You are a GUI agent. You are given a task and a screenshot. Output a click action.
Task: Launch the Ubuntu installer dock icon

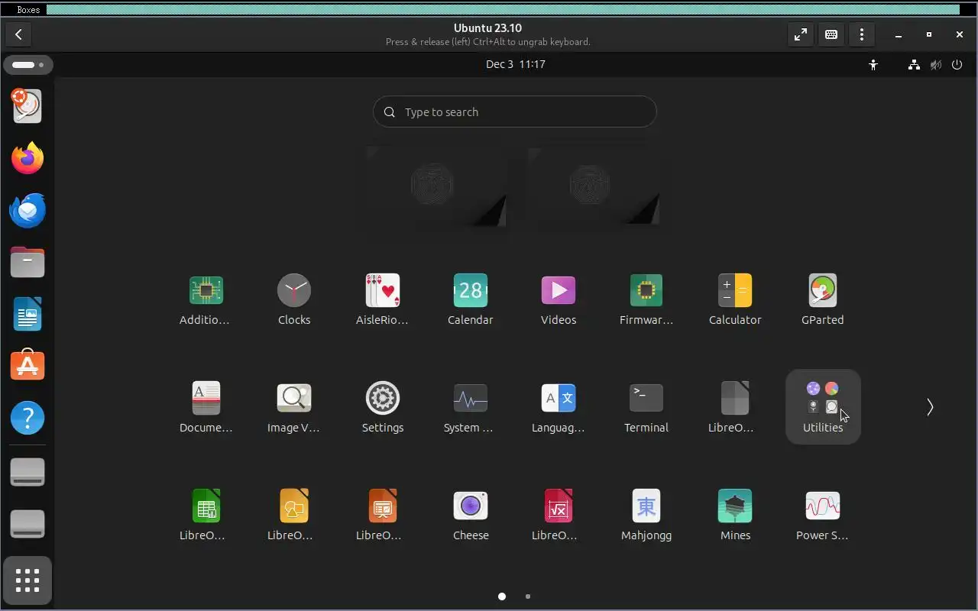pos(28,106)
